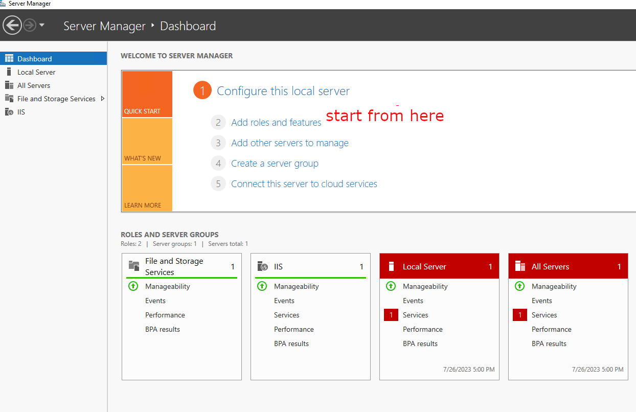Click the All Servers sidebar icon

[x=9, y=85]
